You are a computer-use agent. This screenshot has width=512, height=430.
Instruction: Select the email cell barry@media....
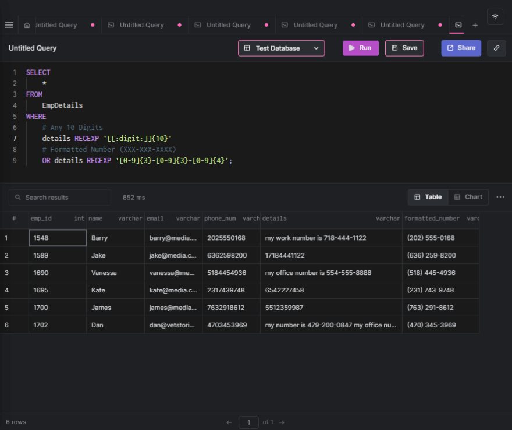tap(173, 238)
